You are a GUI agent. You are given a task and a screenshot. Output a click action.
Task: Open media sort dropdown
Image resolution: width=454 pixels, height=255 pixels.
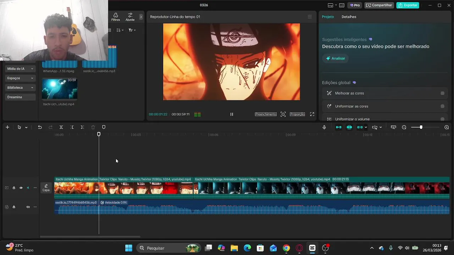point(120,30)
